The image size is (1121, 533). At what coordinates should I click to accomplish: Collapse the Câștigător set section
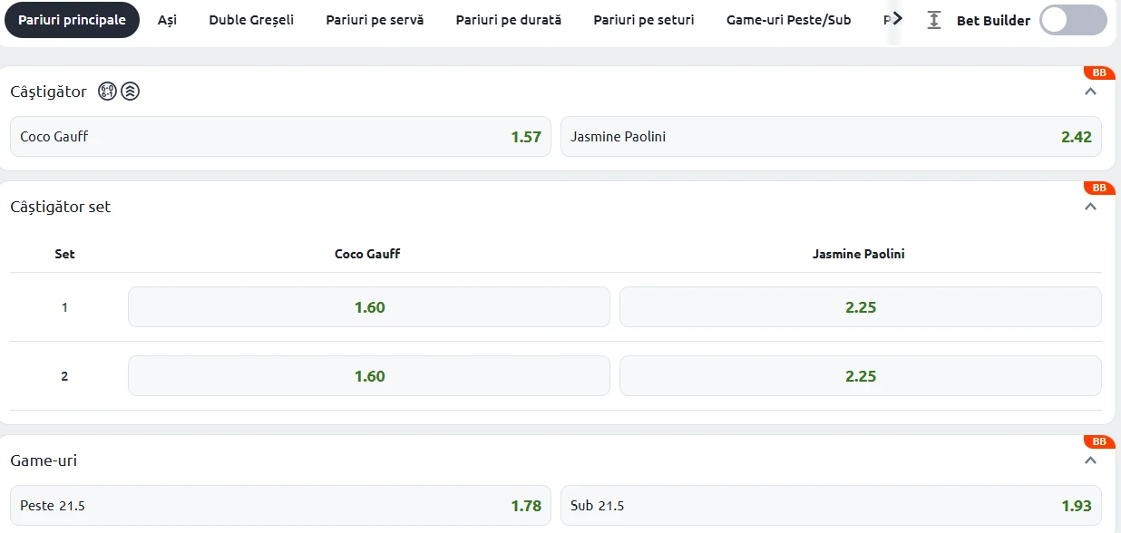point(1091,206)
